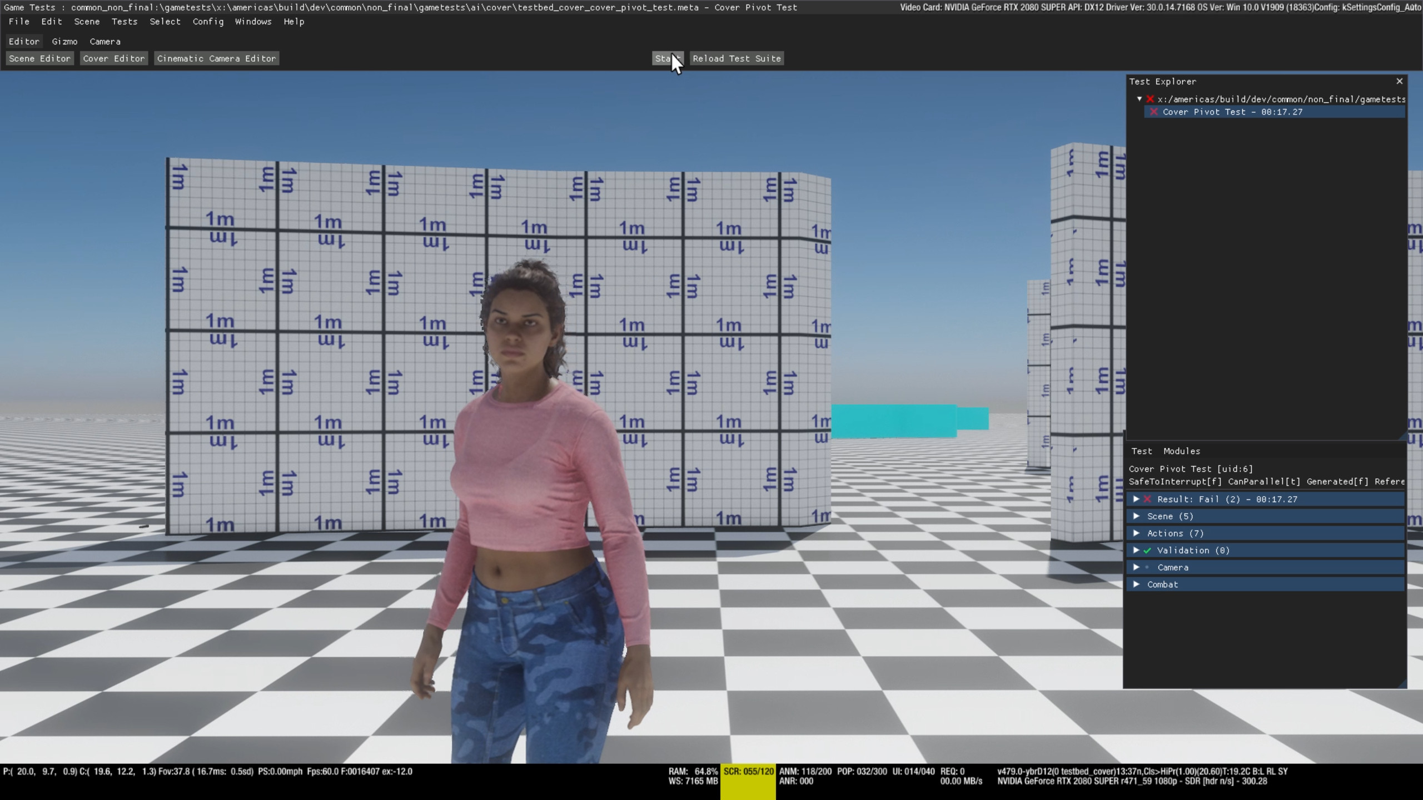Expand the Result: Fail section

click(1266, 499)
